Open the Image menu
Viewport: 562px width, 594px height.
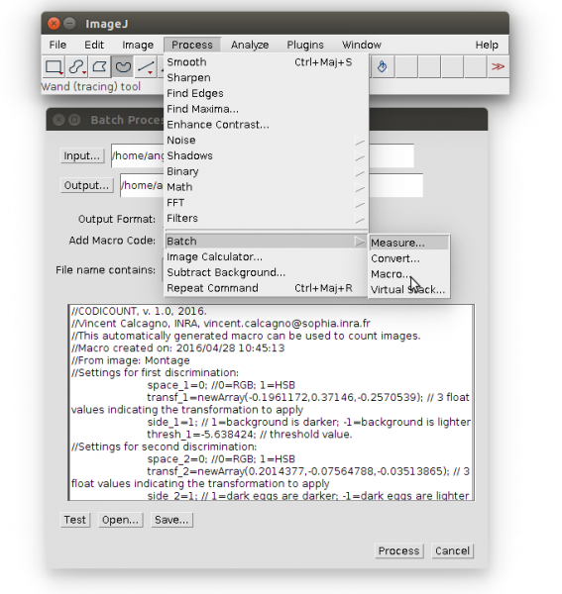point(138,45)
